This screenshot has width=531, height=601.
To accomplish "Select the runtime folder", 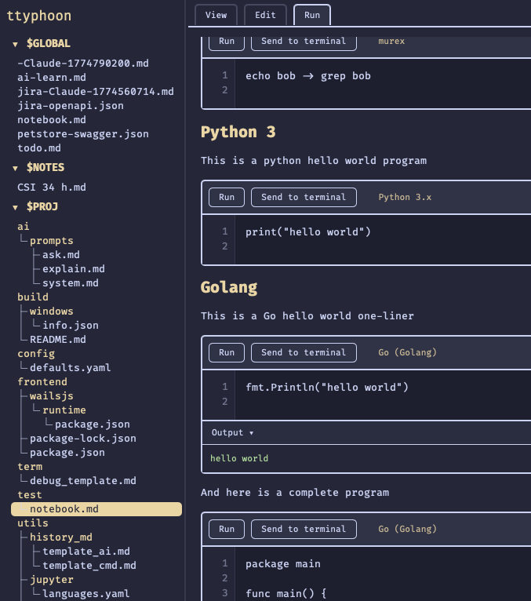I will coord(64,410).
